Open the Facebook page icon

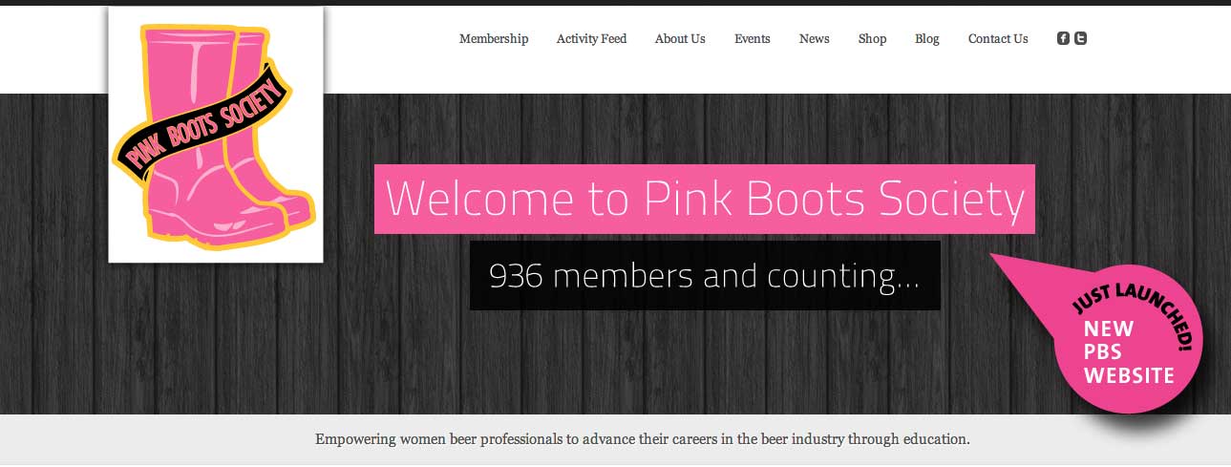[1063, 38]
